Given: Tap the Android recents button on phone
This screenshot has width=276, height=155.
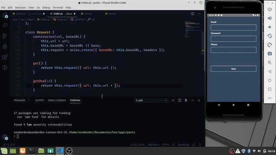Looking at the screenshot, I should point(248,105).
